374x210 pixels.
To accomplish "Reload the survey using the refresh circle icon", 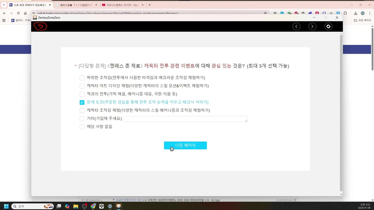I will coord(328,27).
